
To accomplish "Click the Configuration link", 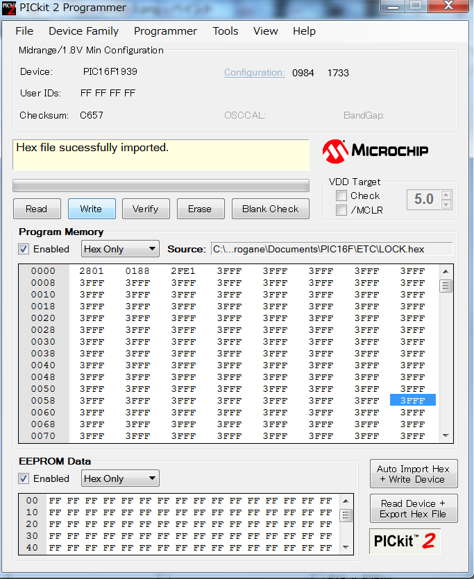I will click(255, 72).
